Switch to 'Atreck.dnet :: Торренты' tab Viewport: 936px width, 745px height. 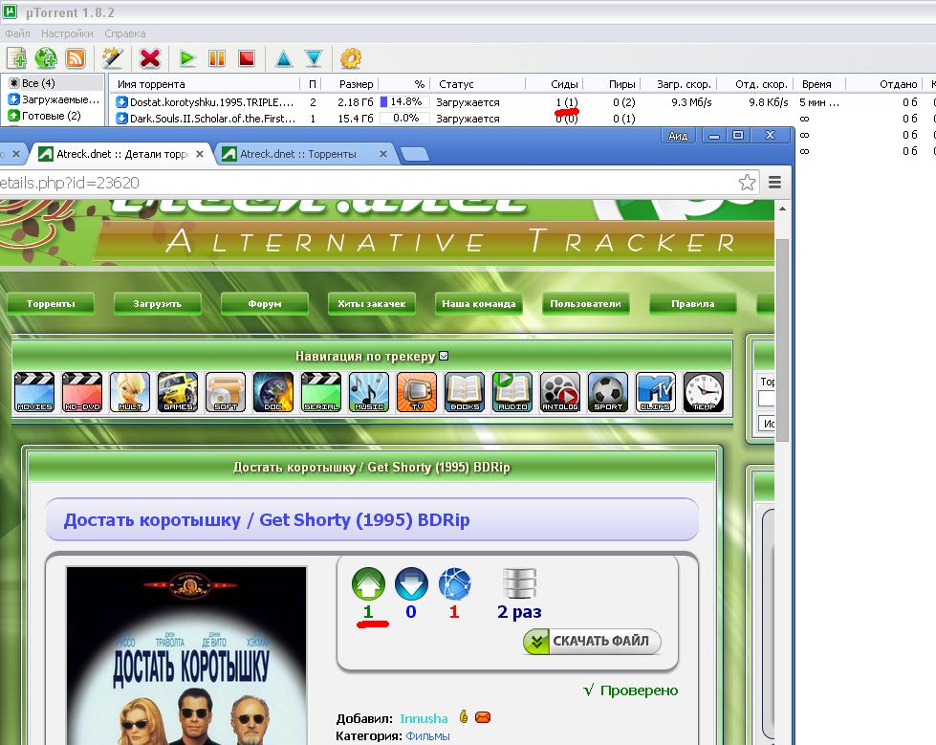(x=298, y=154)
